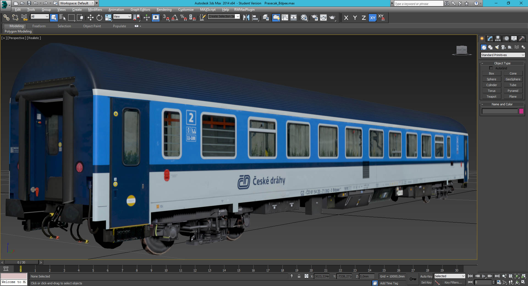This screenshot has width=528, height=286.
Task: Play the animation
Action: point(484,276)
